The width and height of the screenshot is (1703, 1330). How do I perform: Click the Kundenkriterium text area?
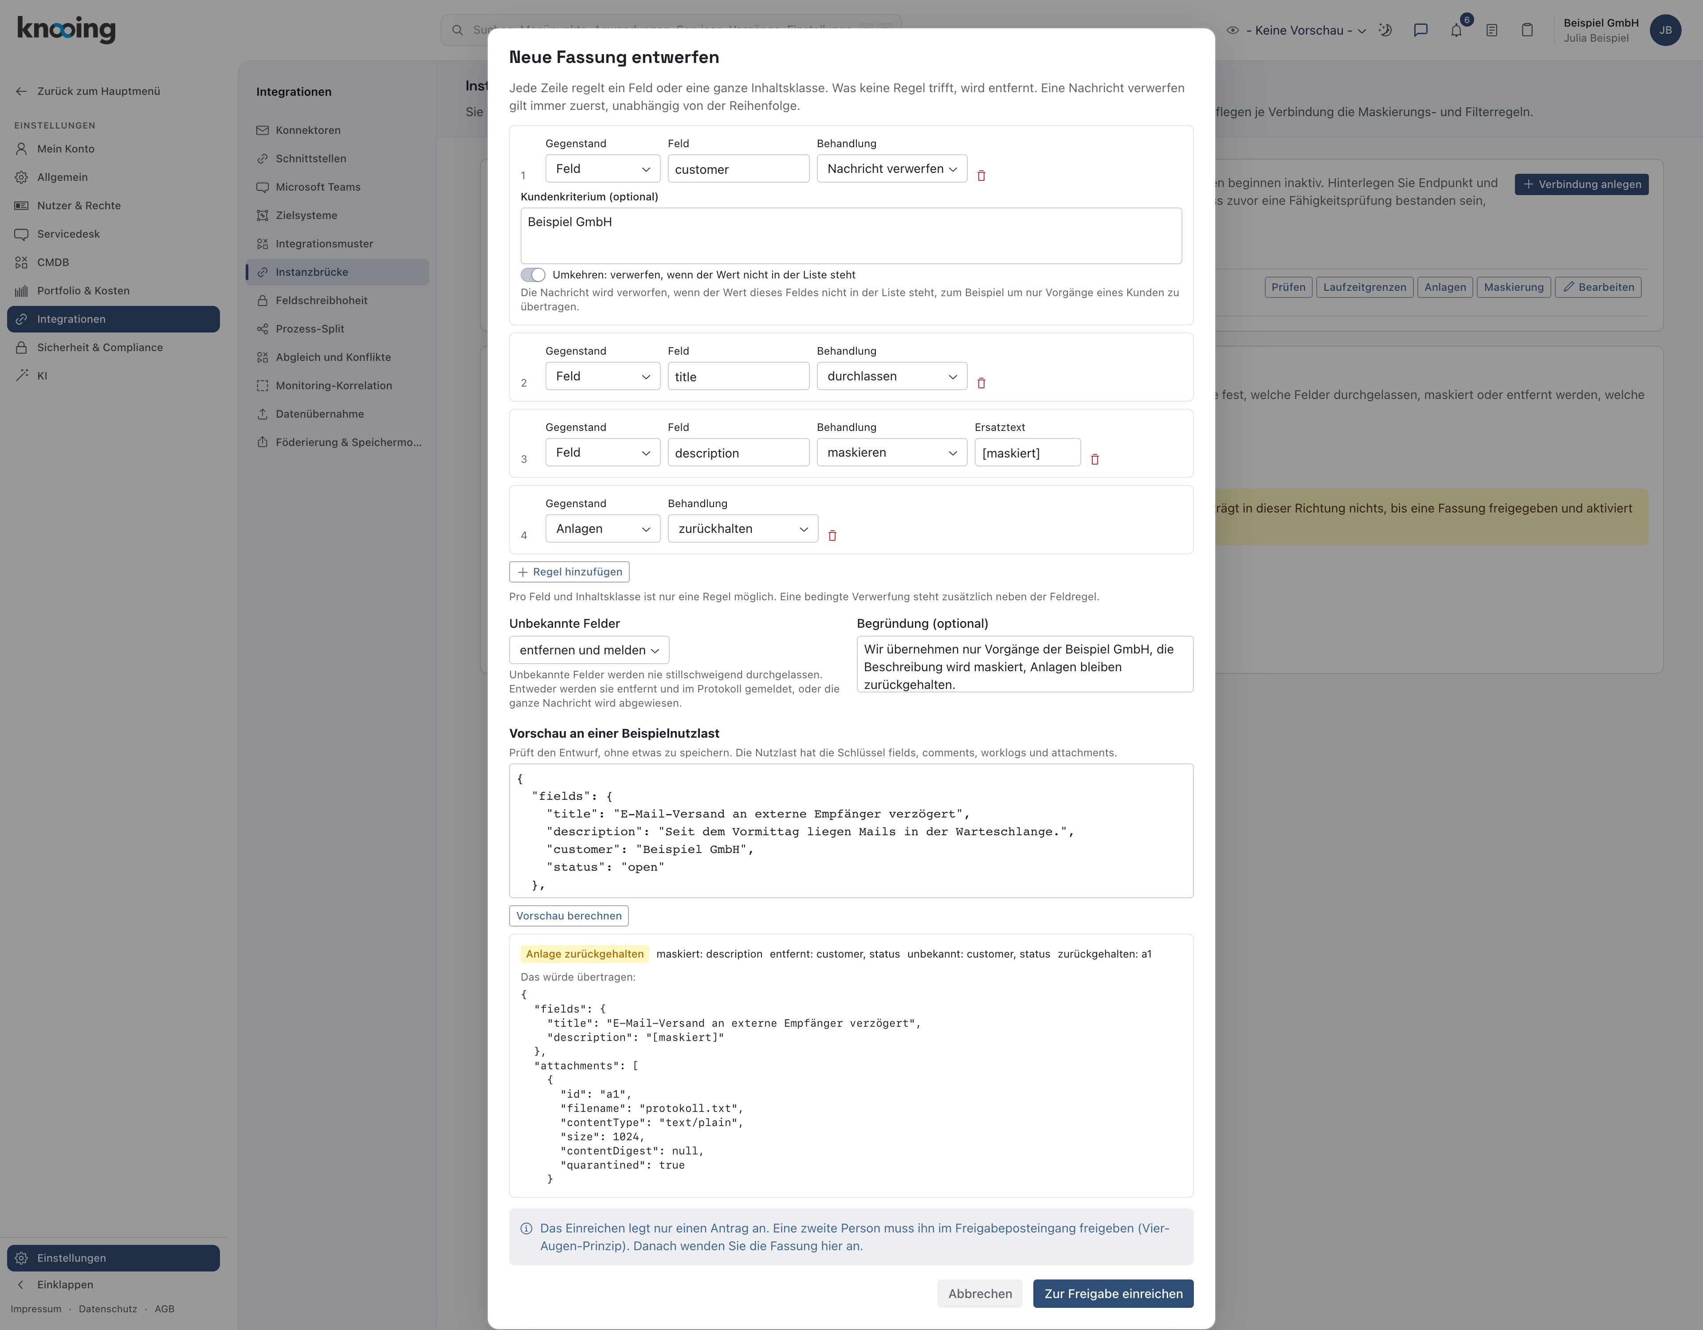851,236
